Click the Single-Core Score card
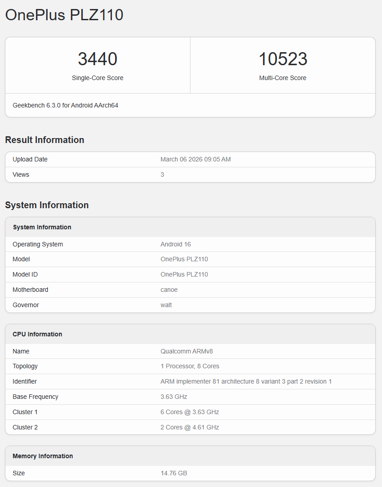This screenshot has width=382, height=487. 98,65
